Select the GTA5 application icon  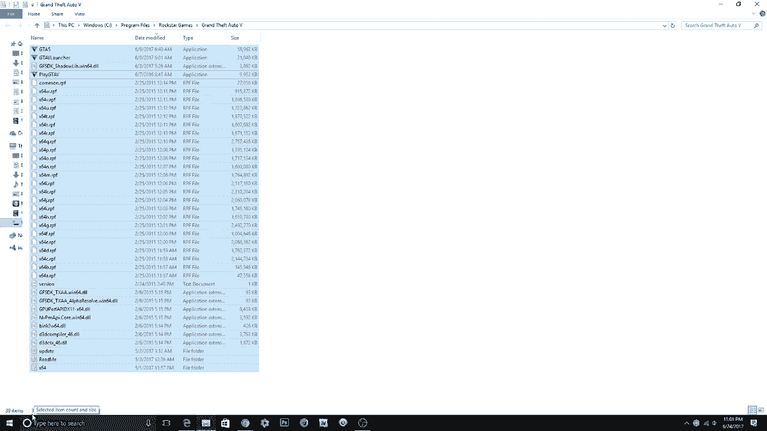coord(35,49)
